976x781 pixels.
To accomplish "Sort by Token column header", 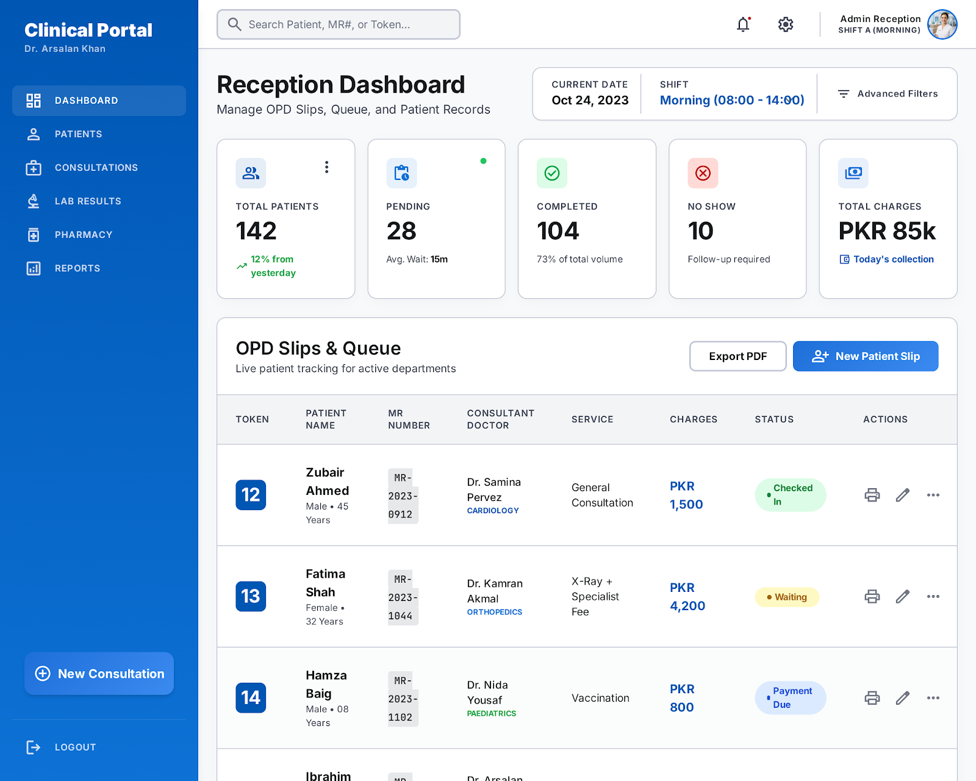I will click(x=253, y=419).
